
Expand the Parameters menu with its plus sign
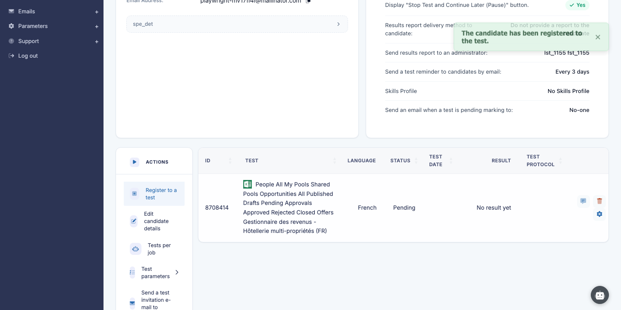pos(97,27)
